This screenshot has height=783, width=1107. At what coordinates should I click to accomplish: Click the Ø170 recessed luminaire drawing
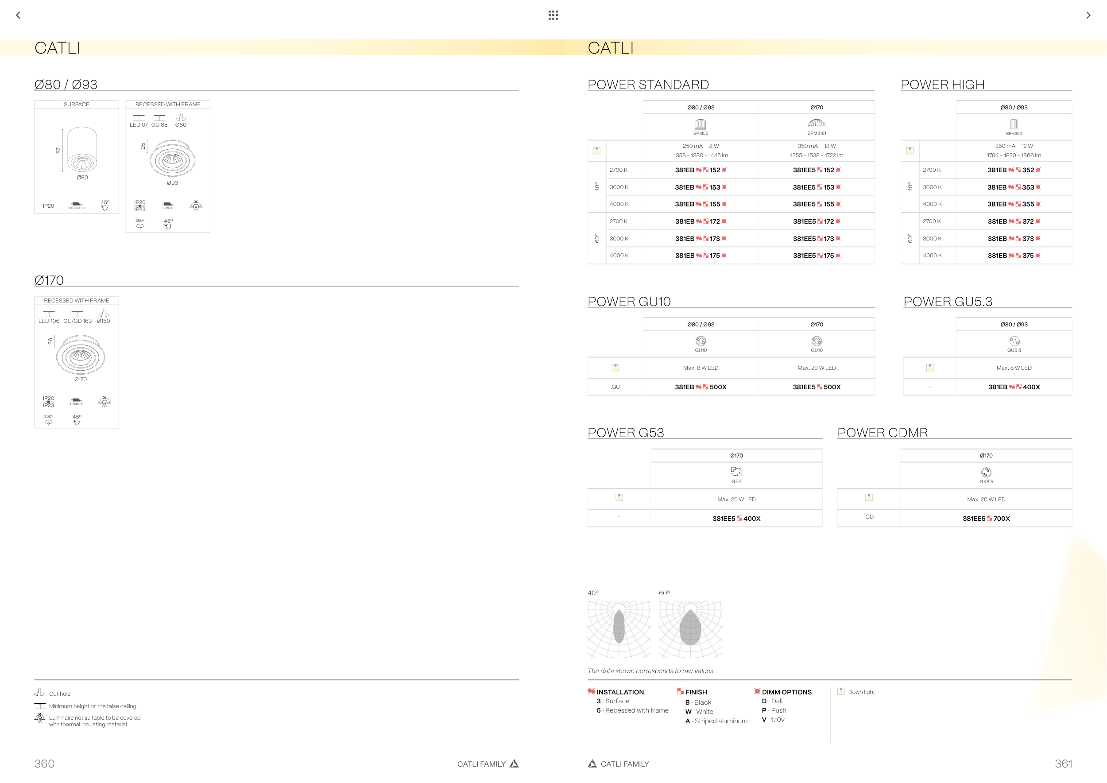pos(81,356)
